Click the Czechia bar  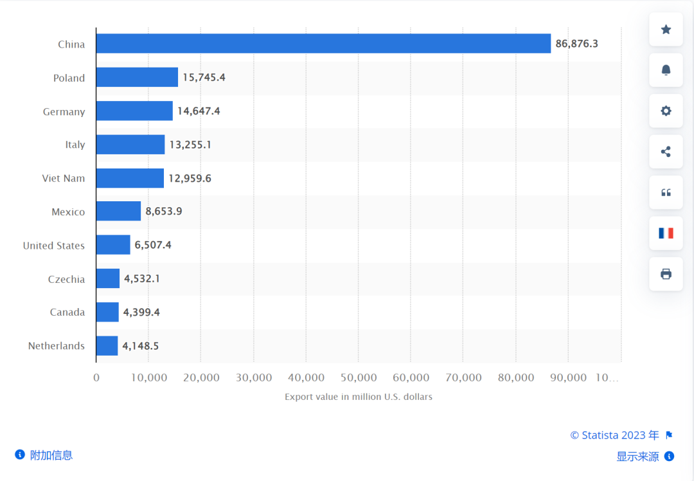(x=108, y=278)
